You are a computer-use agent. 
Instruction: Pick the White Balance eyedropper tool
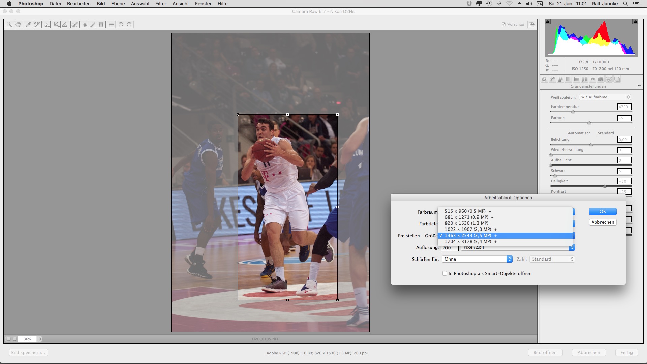coord(28,24)
